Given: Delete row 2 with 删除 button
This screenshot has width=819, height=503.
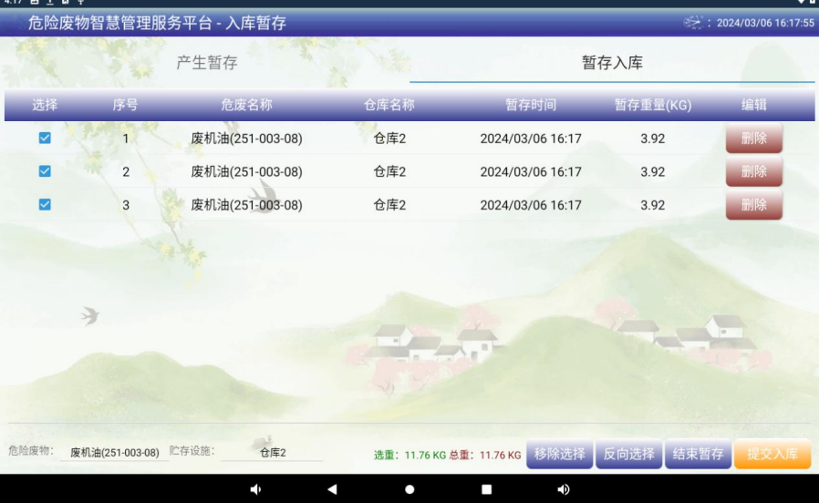Looking at the screenshot, I should pos(753,171).
